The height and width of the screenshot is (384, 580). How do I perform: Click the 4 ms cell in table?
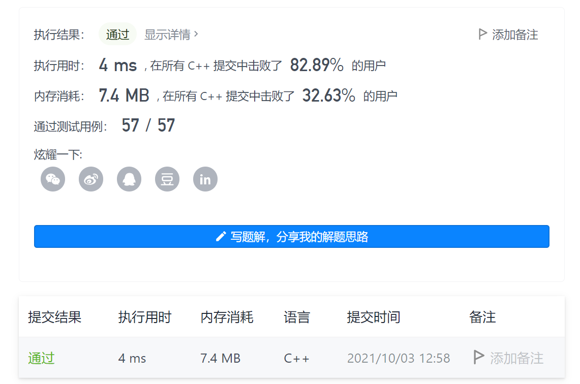tap(132, 358)
